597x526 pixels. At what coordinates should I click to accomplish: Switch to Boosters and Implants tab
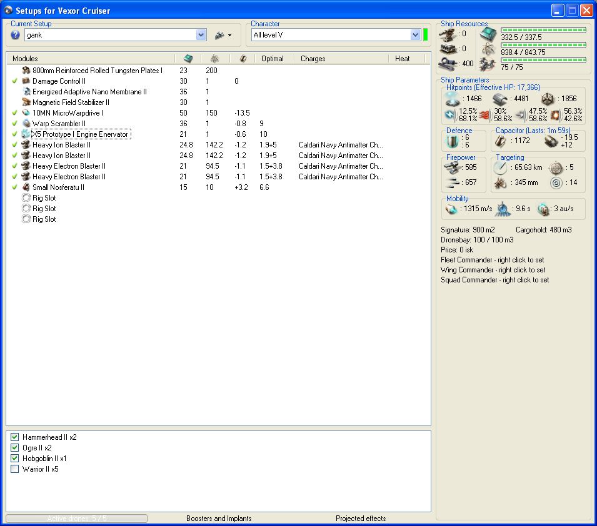coord(219,519)
